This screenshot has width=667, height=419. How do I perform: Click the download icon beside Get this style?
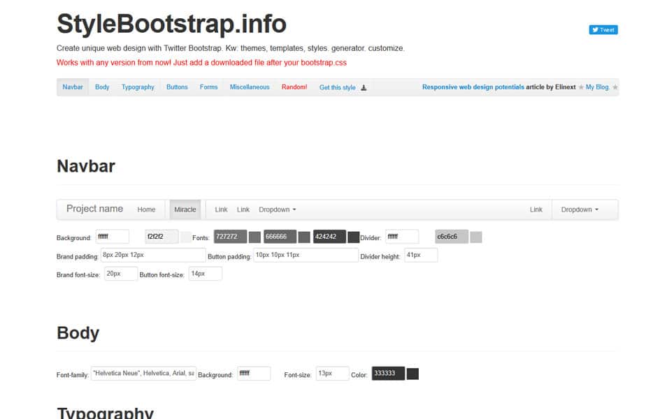362,87
